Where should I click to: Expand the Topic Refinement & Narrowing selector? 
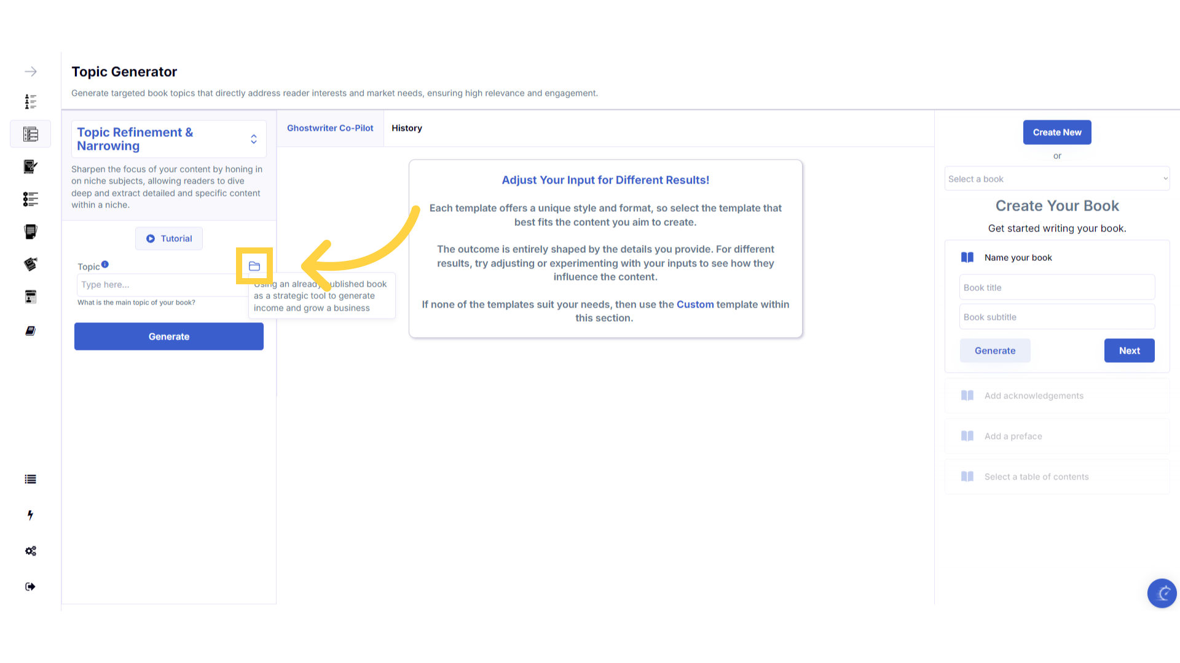(253, 139)
